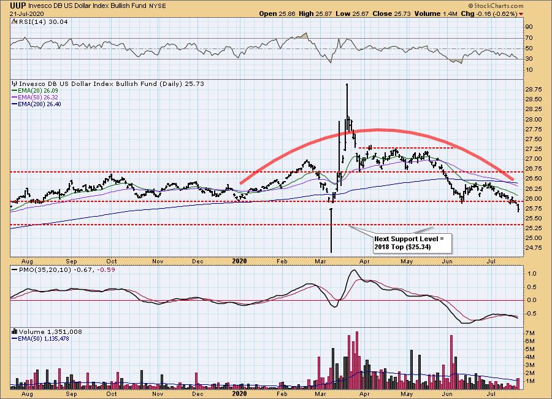Click the 0.0 level on the PMO axis
The width and height of the screenshot is (552, 399).
pyautogui.click(x=532, y=300)
